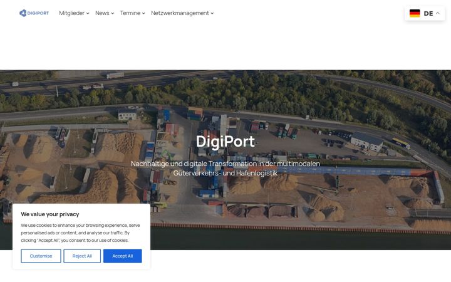Expand the DE language selector chevron

437,13
